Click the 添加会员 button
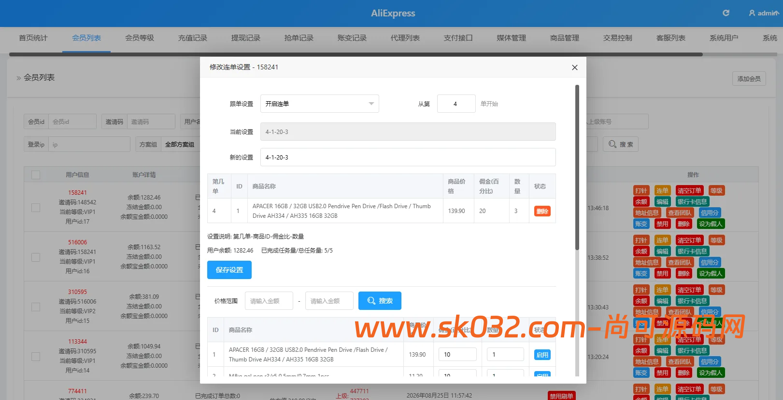 (749, 79)
